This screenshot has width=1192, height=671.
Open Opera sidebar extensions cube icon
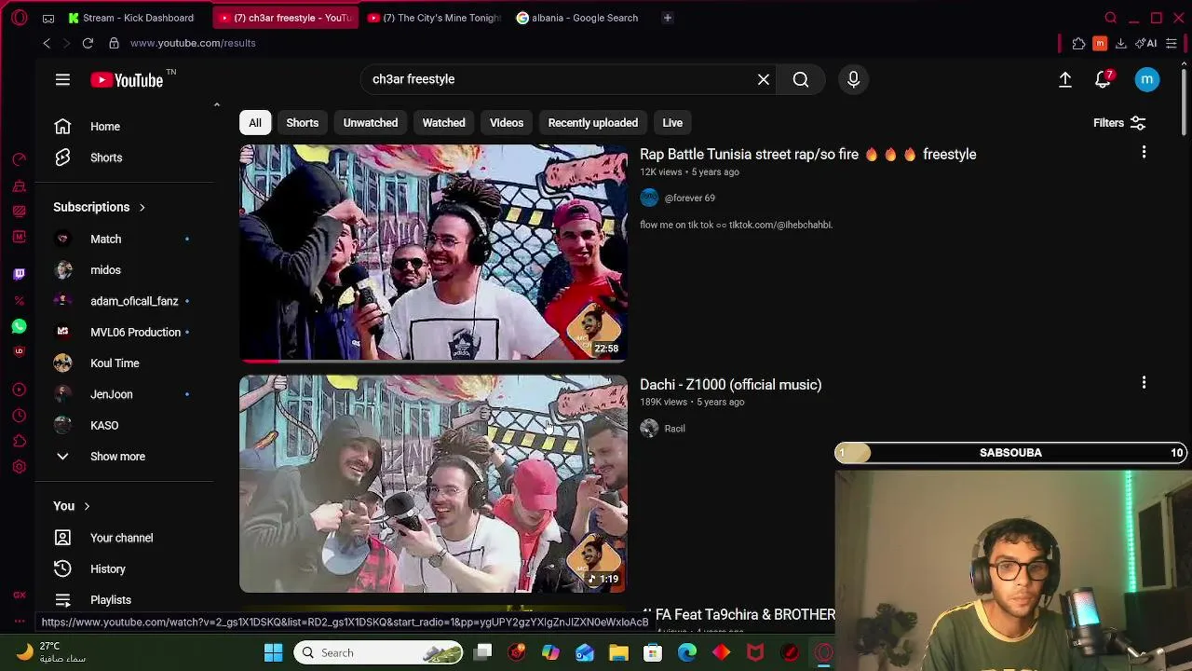[x=19, y=442]
